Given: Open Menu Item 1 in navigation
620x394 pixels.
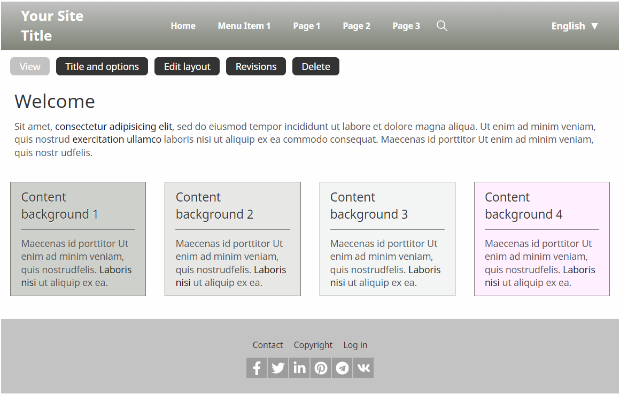Looking at the screenshot, I should click(x=244, y=26).
